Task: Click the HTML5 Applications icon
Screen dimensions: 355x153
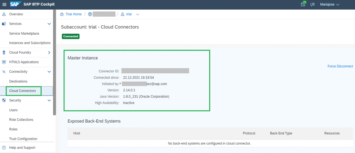Action: (x=4, y=62)
